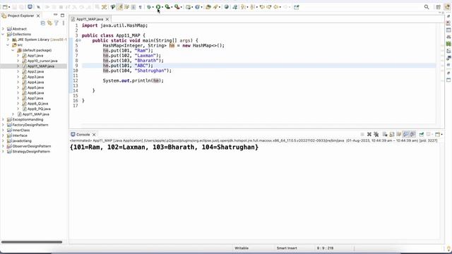This screenshot has height=254, width=452.
Task: Click the tip lightbulb in status bar
Action: tap(448, 248)
